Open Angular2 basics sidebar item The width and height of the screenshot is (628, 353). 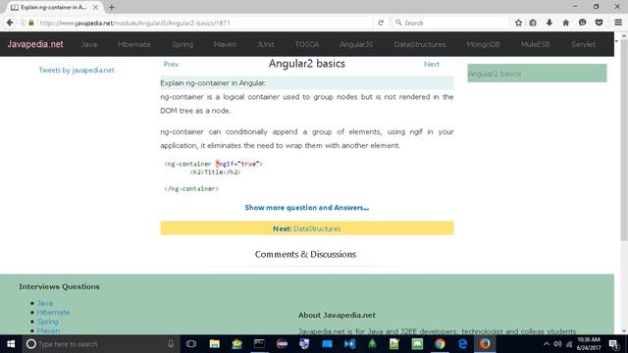click(x=537, y=74)
